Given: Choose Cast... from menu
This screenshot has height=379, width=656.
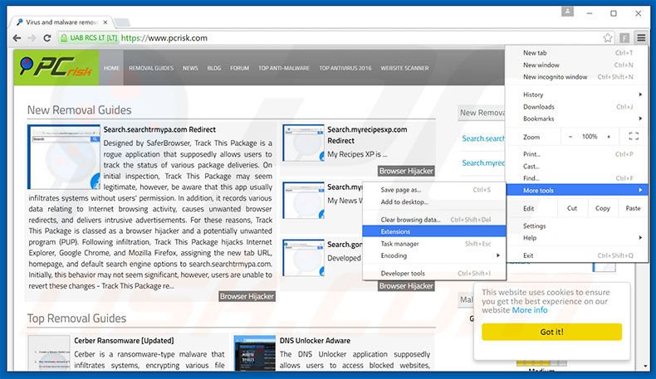Looking at the screenshot, I should pos(577,167).
